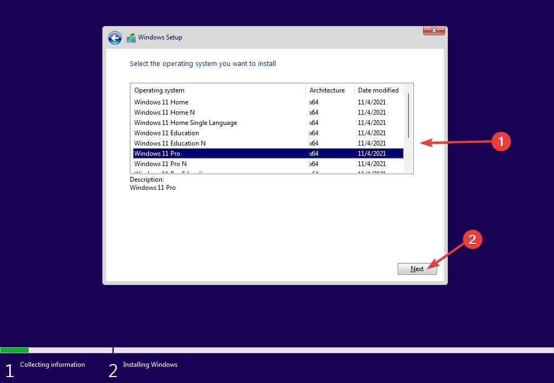Click the Installing Windows setup step

tap(150, 364)
